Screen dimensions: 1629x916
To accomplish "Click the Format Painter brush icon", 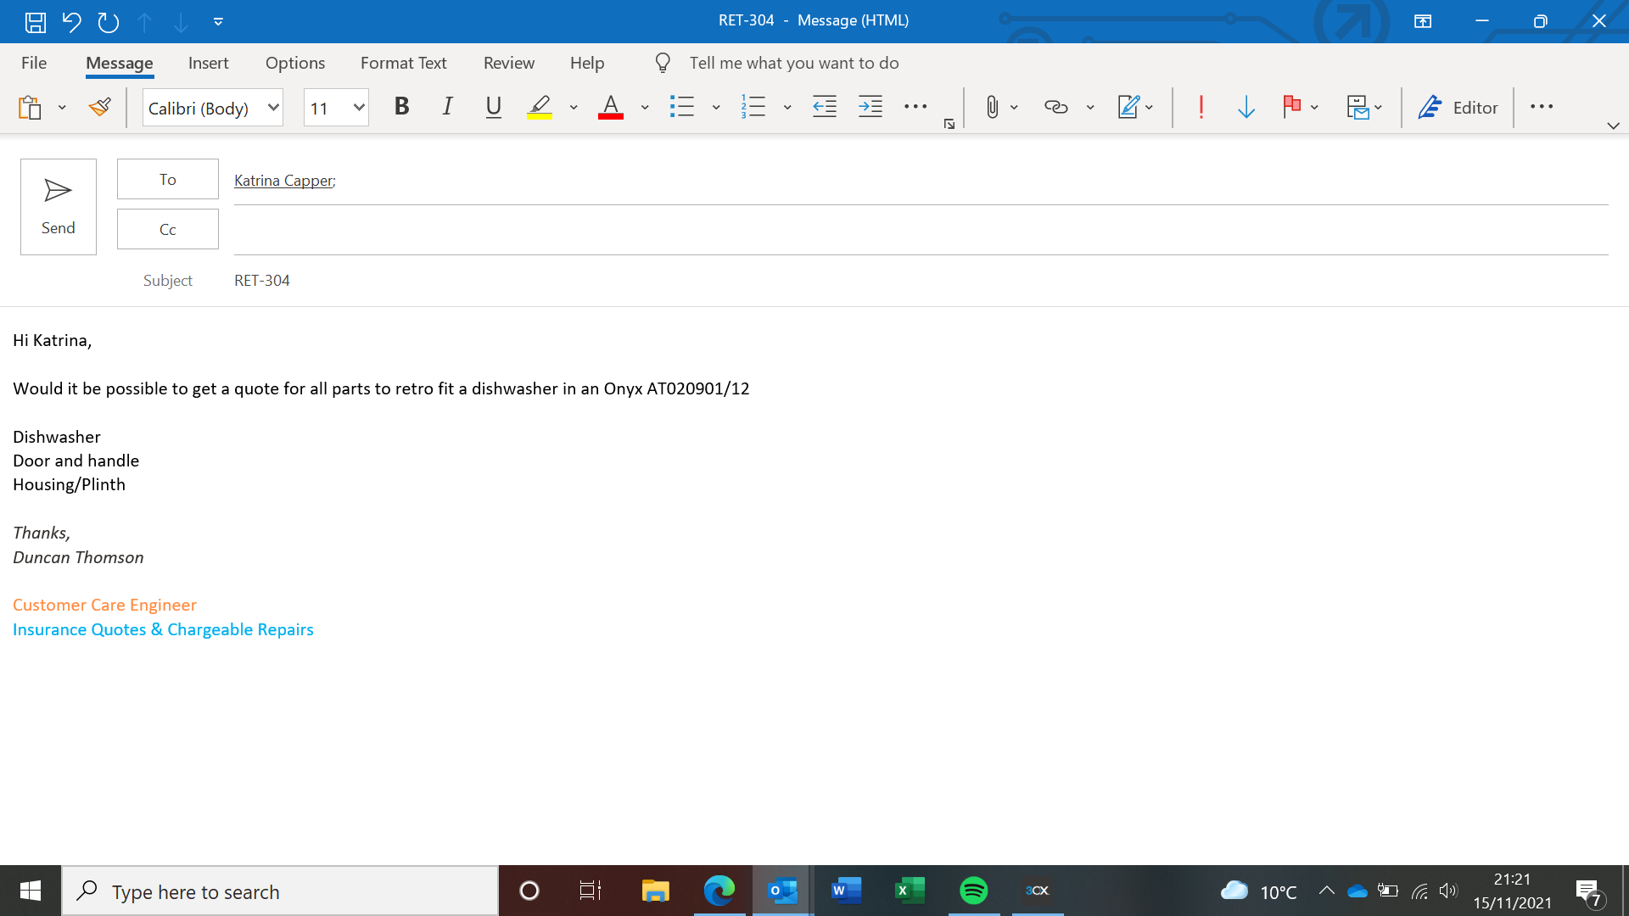I will tap(100, 107).
